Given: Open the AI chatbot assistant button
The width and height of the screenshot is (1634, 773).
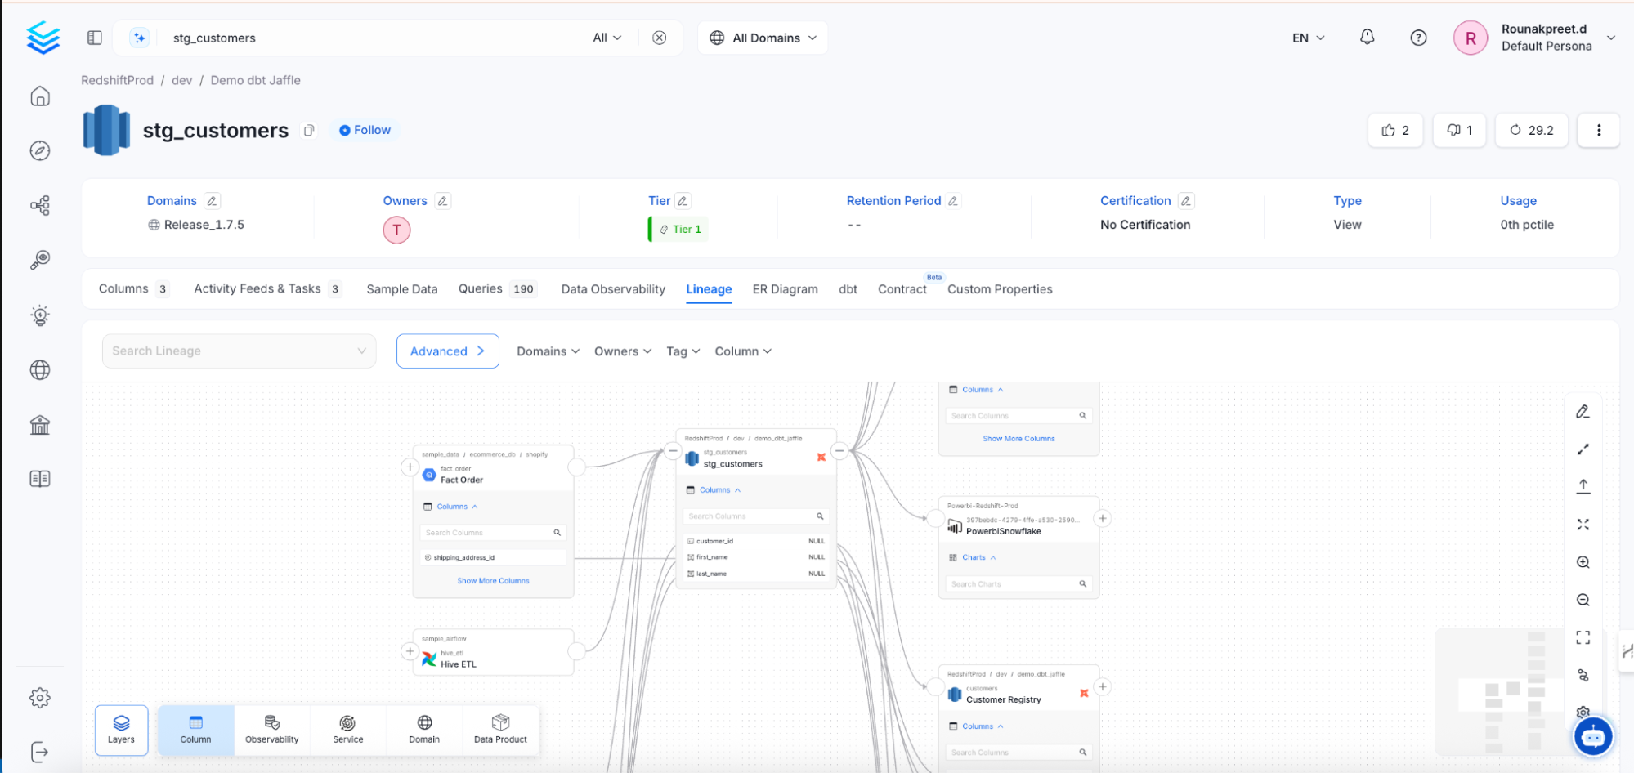Looking at the screenshot, I should tap(1592, 737).
